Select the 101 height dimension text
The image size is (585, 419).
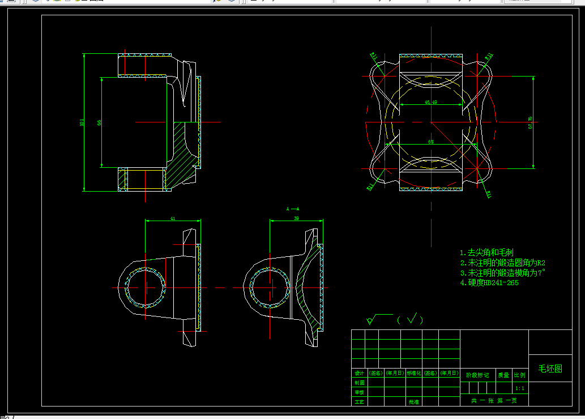82,122
